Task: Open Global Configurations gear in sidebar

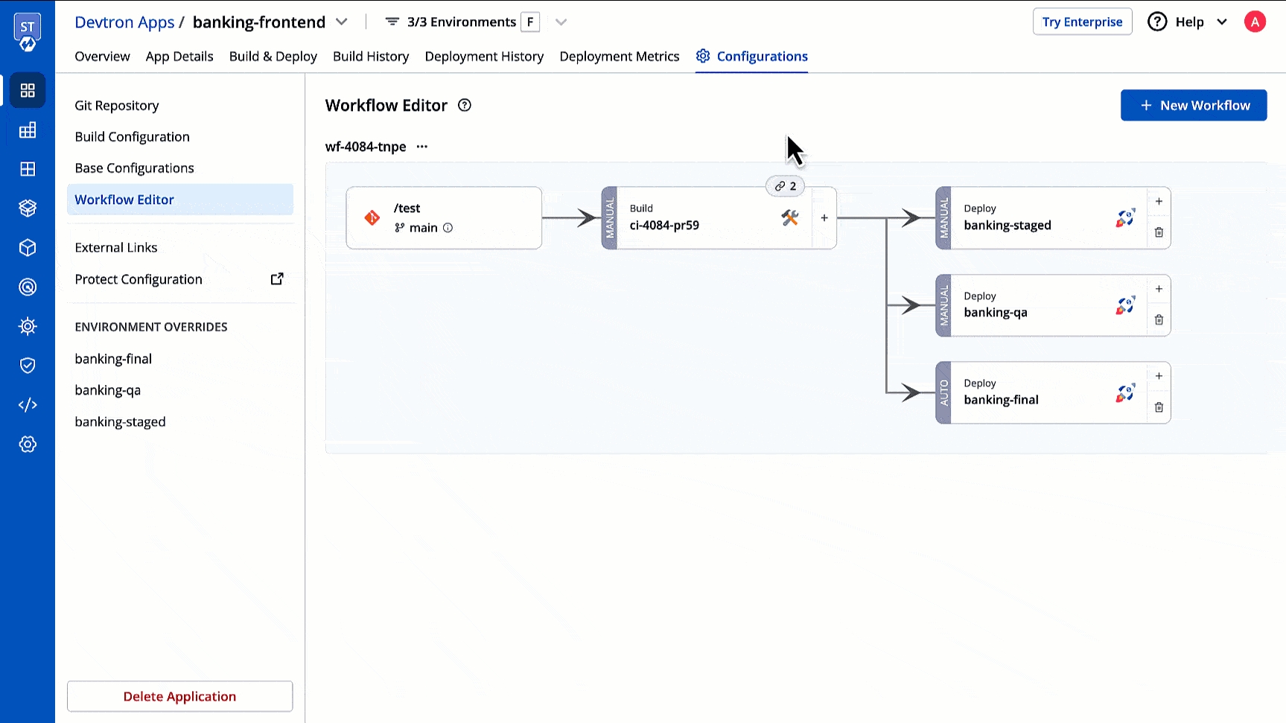Action: click(28, 445)
